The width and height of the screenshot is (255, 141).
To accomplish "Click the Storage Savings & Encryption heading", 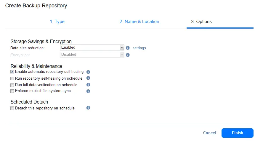I will 41,41.
